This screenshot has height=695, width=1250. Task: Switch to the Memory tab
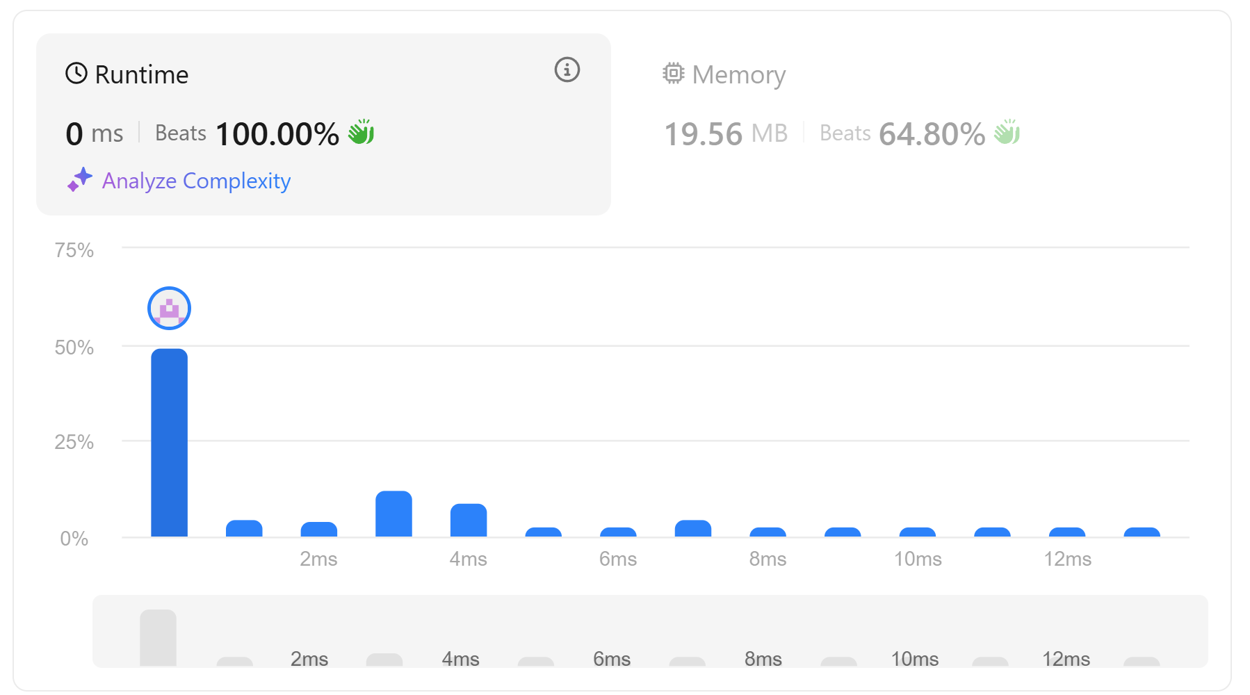[738, 74]
